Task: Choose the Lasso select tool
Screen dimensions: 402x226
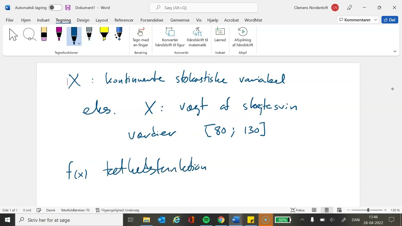Action: pos(29,35)
